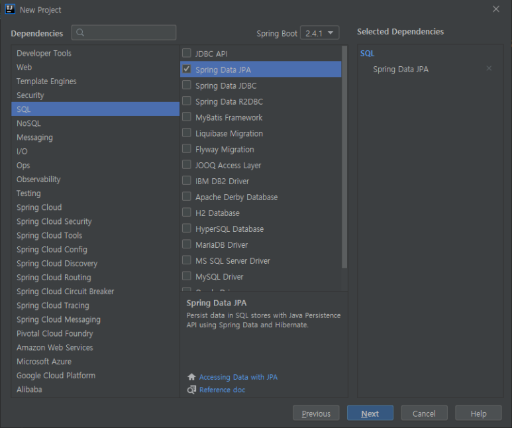The width and height of the screenshot is (512, 428).
Task: Open the Observability category
Action: pyautogui.click(x=95, y=180)
